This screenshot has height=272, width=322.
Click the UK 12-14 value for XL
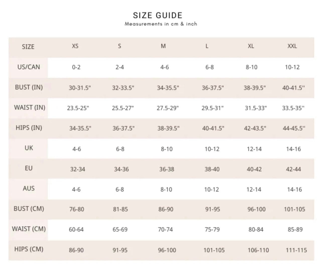(254, 149)
